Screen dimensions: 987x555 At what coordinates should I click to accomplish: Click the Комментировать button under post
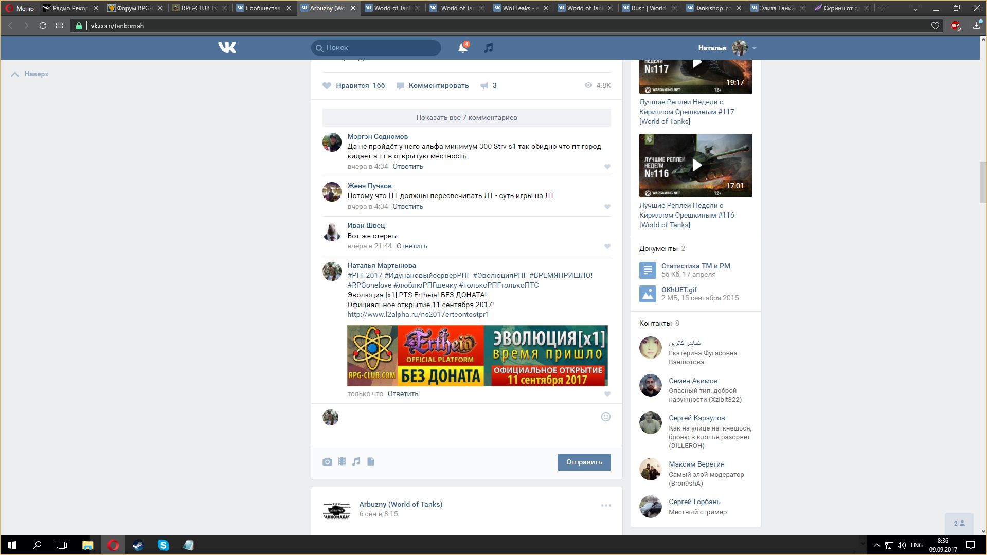433,85
